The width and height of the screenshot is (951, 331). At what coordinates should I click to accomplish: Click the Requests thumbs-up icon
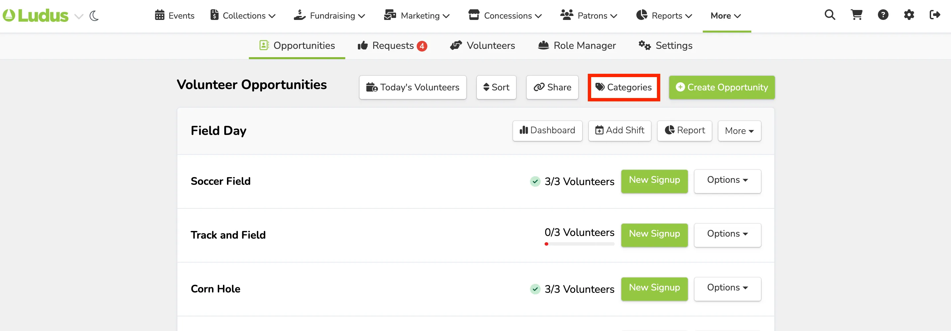click(x=363, y=45)
